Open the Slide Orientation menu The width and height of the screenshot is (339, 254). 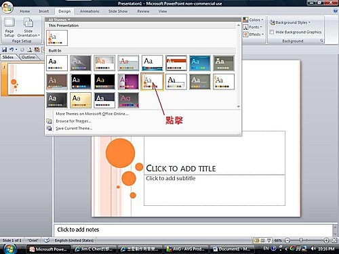tap(28, 27)
